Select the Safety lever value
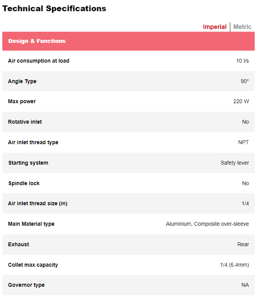 (235, 163)
